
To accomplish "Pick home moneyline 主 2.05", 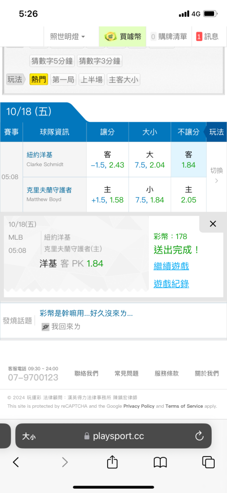I will tap(189, 195).
